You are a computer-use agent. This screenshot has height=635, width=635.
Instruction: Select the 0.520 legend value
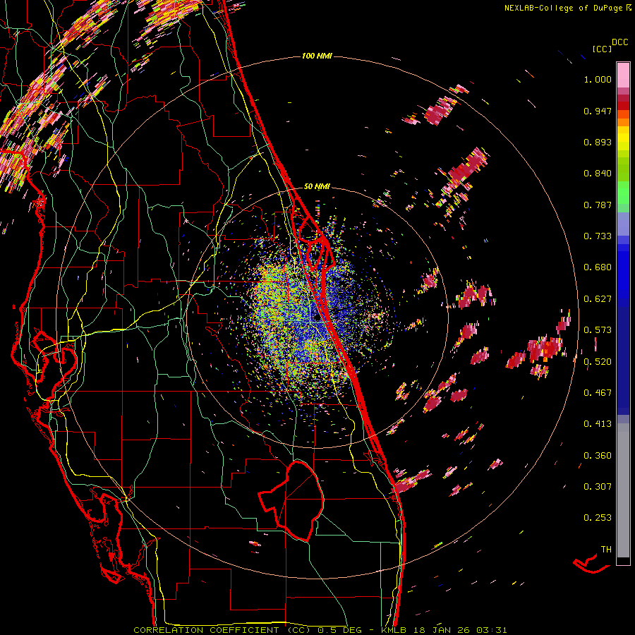click(x=598, y=362)
